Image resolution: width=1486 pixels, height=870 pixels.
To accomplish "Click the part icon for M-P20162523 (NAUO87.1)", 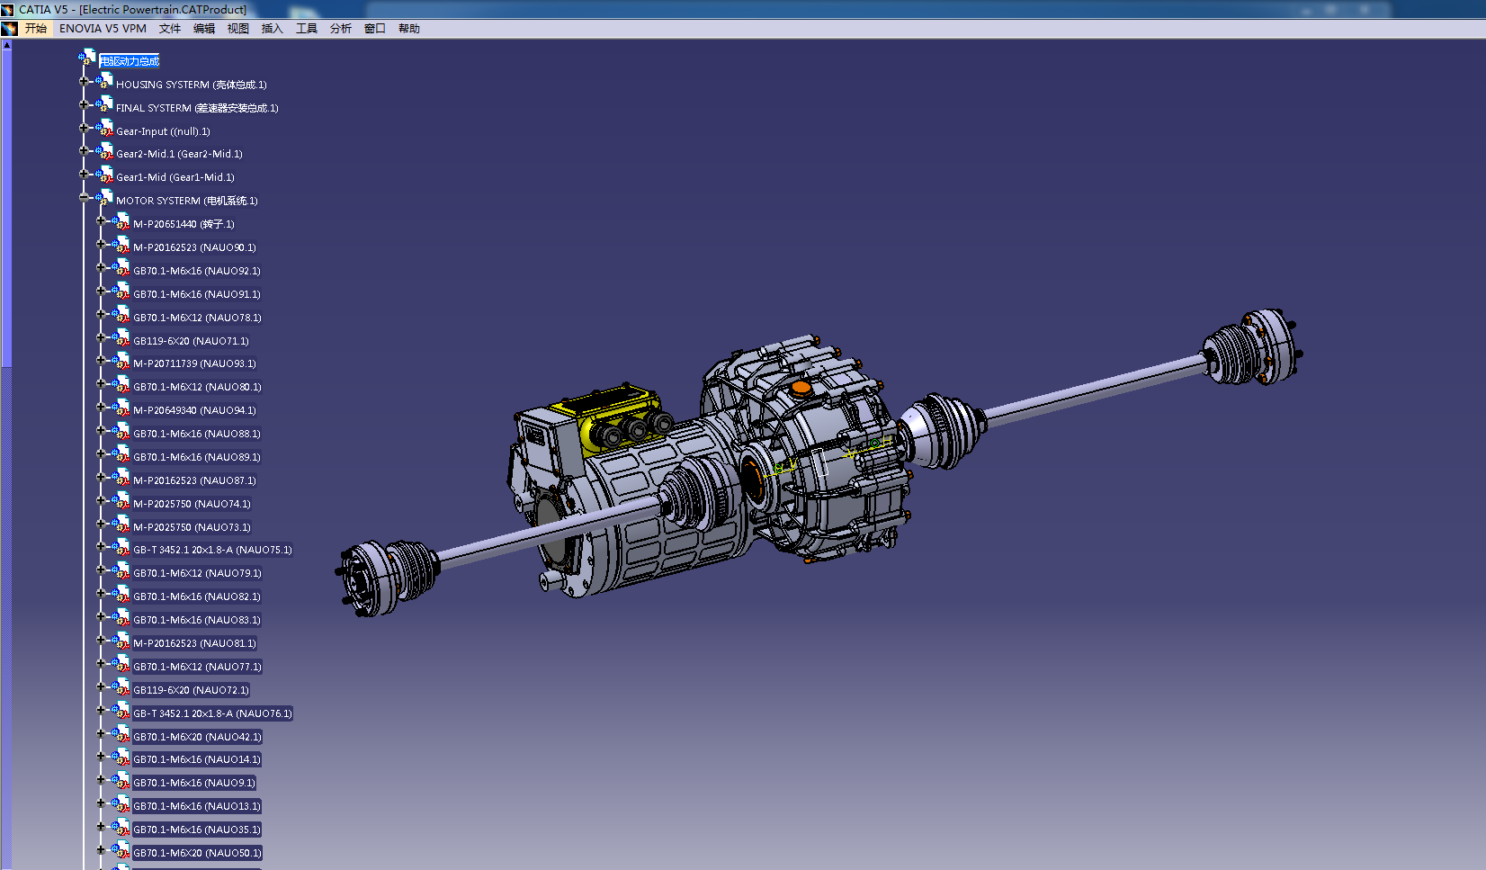I will coord(121,478).
